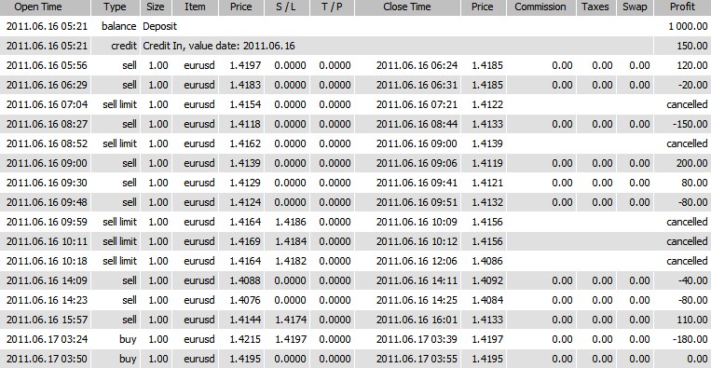
Task: Select open time 2011.06.16 09:30
Action: (x=47, y=183)
